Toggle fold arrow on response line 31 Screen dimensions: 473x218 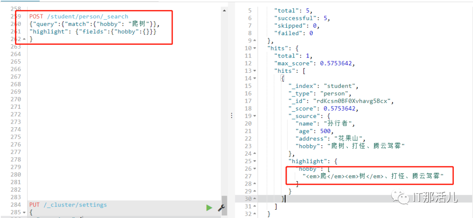coord(254,207)
